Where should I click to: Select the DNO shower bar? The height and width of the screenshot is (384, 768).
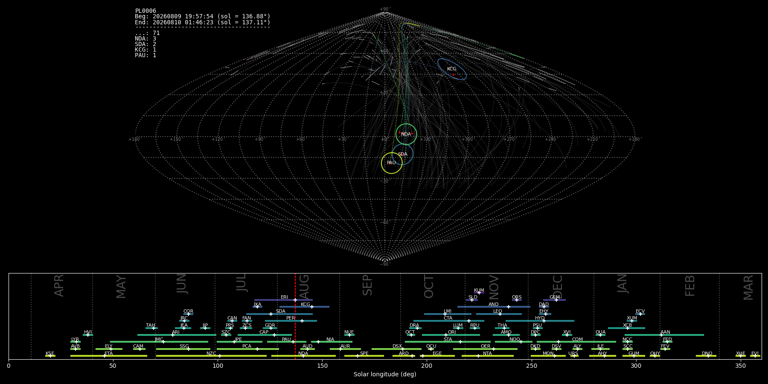point(706,356)
